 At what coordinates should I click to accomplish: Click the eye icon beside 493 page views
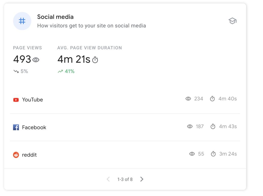pyautogui.click(x=36, y=60)
